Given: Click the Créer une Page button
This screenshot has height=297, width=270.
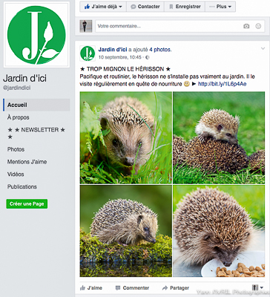Looking at the screenshot, I should point(27,204).
